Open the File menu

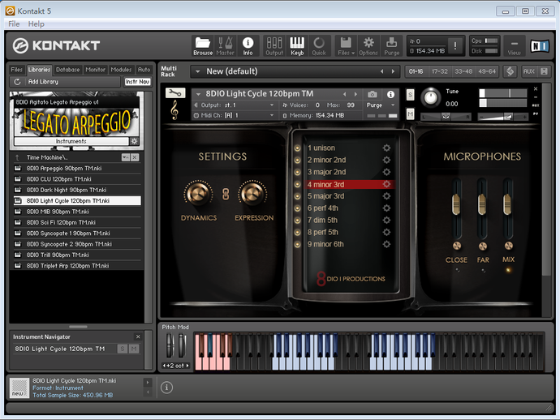coord(14,24)
